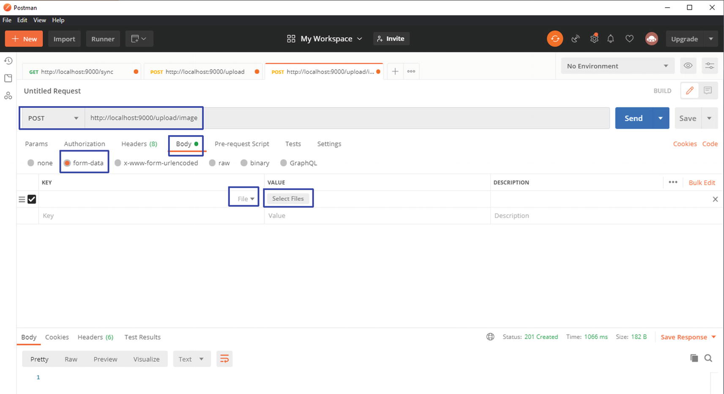Click the wrap lines icon in response
The height and width of the screenshot is (394, 724).
pos(224,359)
